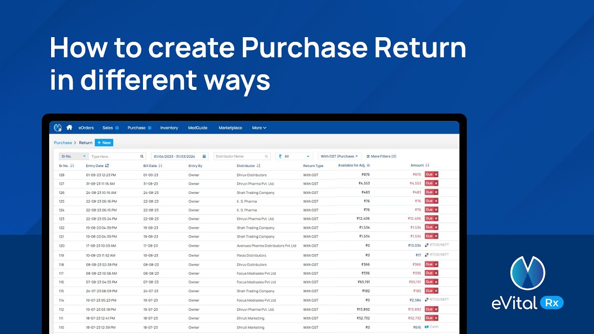This screenshot has height=334, width=594.
Task: Click the eVital app logo in navbar
Action: pyautogui.click(x=58, y=128)
